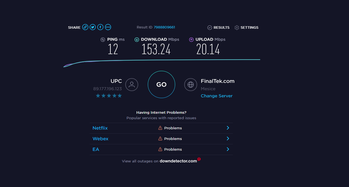Click the download arrow icon

(137, 40)
